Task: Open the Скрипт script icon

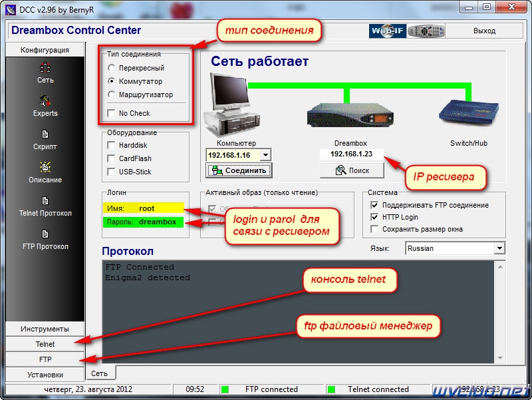Action: coord(45,134)
